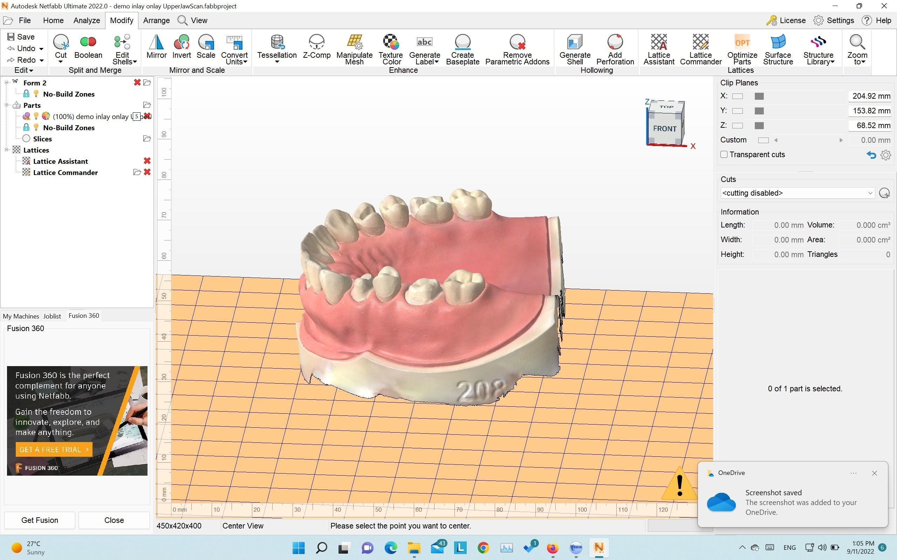Remove Parametric Addons from part
The height and width of the screenshot is (560, 897).
coord(518,49)
